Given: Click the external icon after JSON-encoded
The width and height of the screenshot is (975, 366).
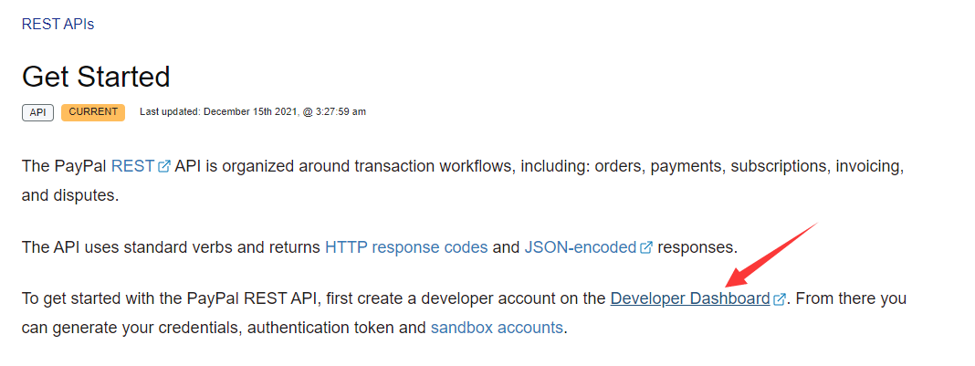Looking at the screenshot, I should tap(646, 247).
